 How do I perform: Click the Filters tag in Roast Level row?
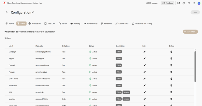point(119,85)
